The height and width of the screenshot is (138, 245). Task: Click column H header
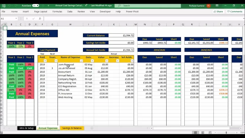70,25
